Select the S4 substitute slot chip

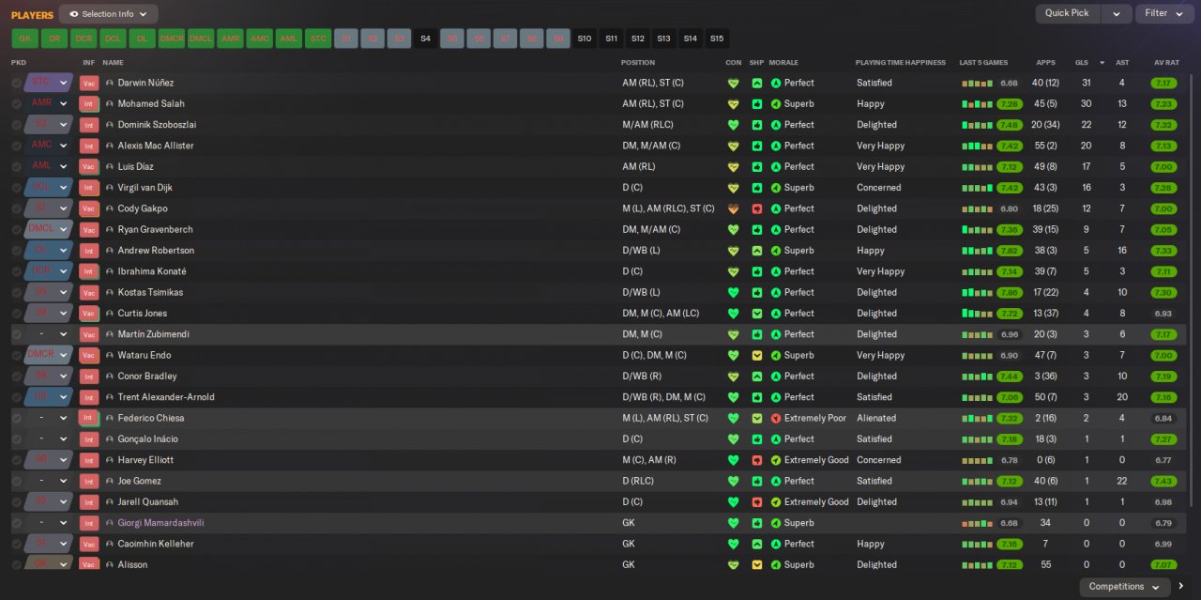tap(425, 38)
